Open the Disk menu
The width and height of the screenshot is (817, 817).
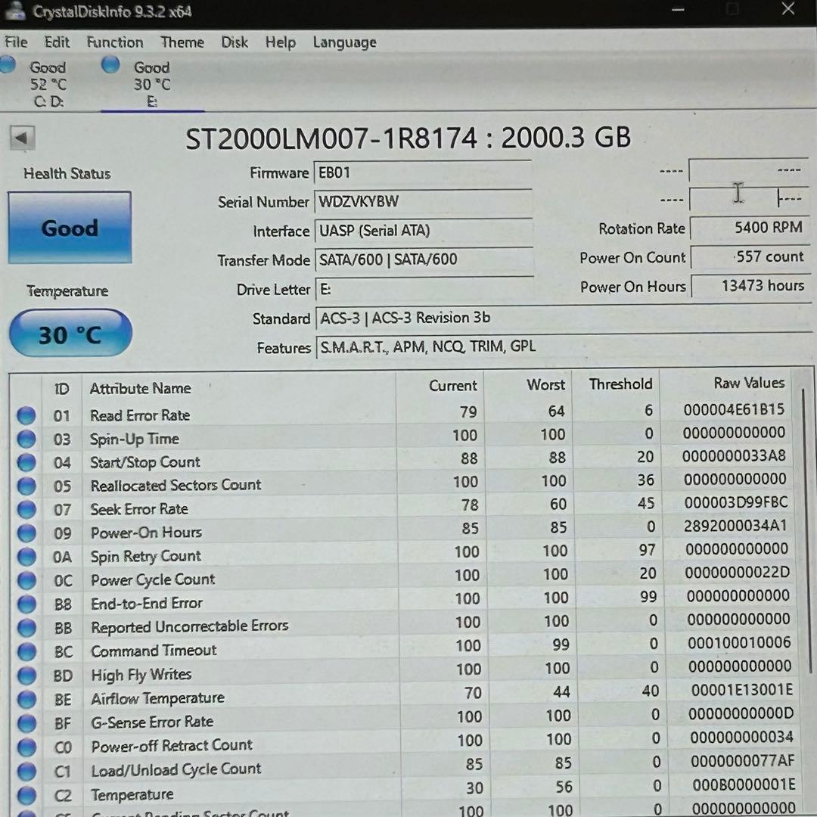click(235, 42)
